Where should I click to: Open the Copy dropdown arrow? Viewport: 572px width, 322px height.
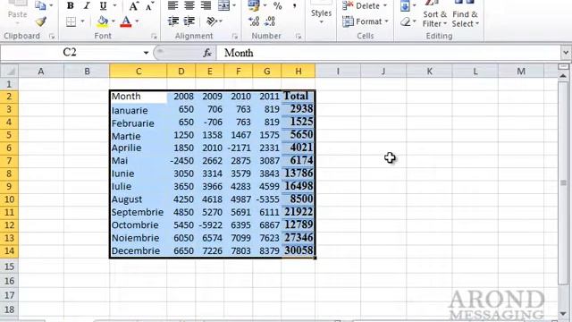[51, 5]
